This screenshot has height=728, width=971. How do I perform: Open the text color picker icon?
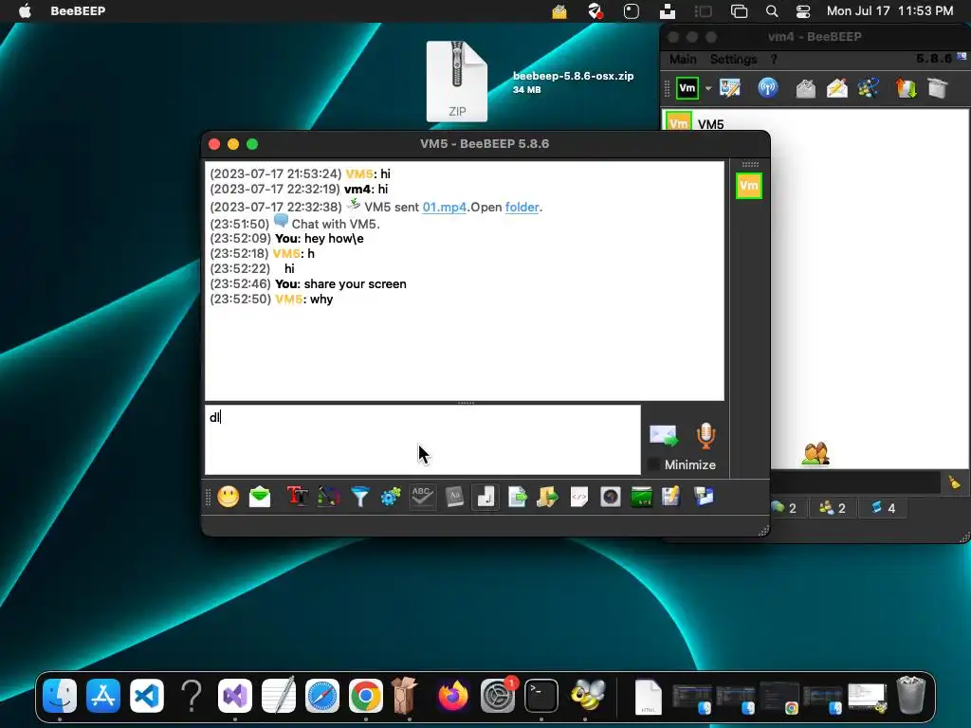328,497
